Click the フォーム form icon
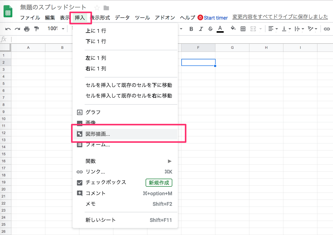The width and height of the screenshot is (333, 235). [80, 145]
